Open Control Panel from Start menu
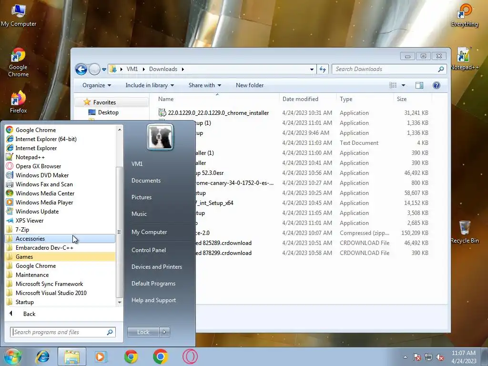The width and height of the screenshot is (488, 366). click(x=149, y=250)
